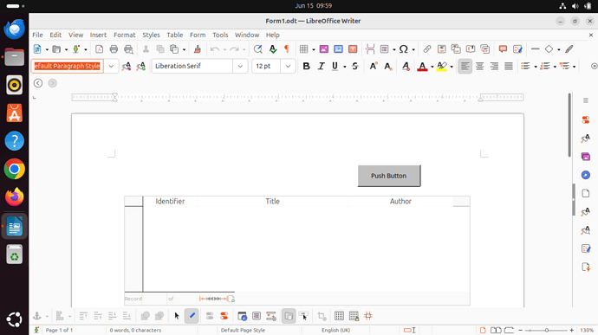This screenshot has width=598, height=335.
Task: Click the Print icon
Action: tap(114, 49)
